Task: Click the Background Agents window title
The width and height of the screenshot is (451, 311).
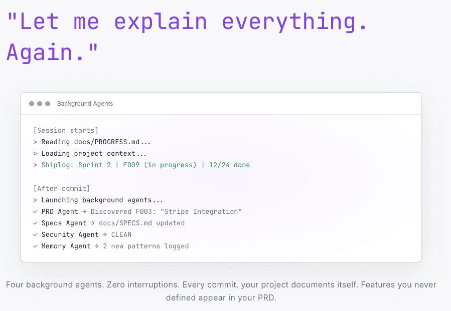Action: point(85,104)
